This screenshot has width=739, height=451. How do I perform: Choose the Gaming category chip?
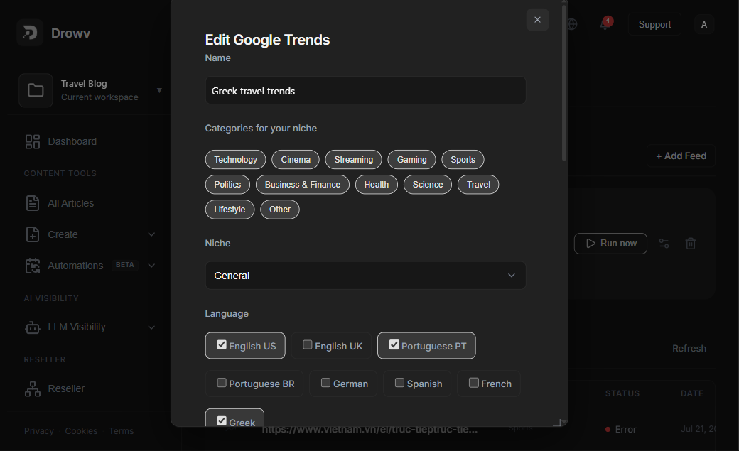click(412, 160)
